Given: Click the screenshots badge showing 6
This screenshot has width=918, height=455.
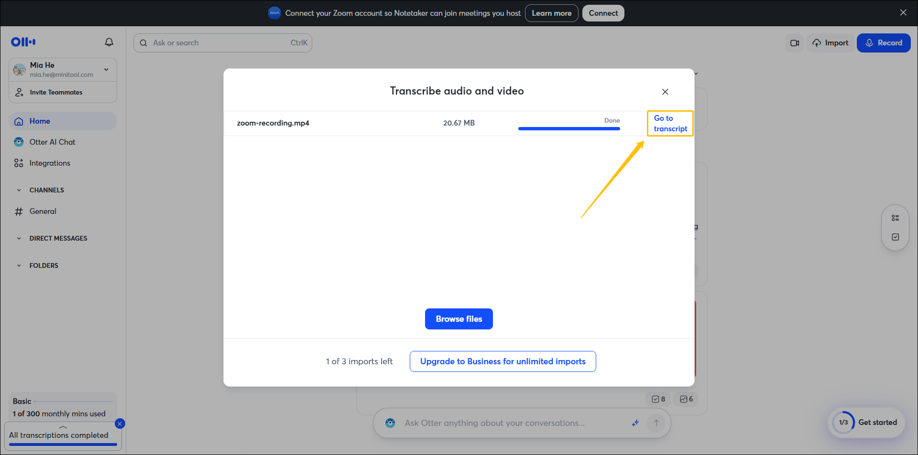Looking at the screenshot, I should coord(686,399).
